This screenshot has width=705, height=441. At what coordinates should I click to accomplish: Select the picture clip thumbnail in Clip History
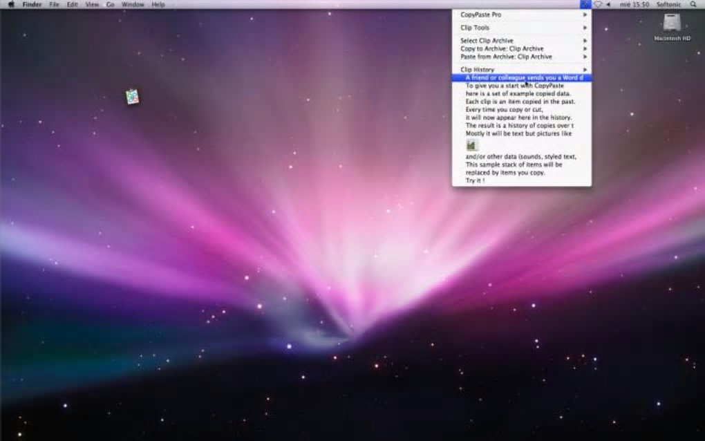coord(471,145)
